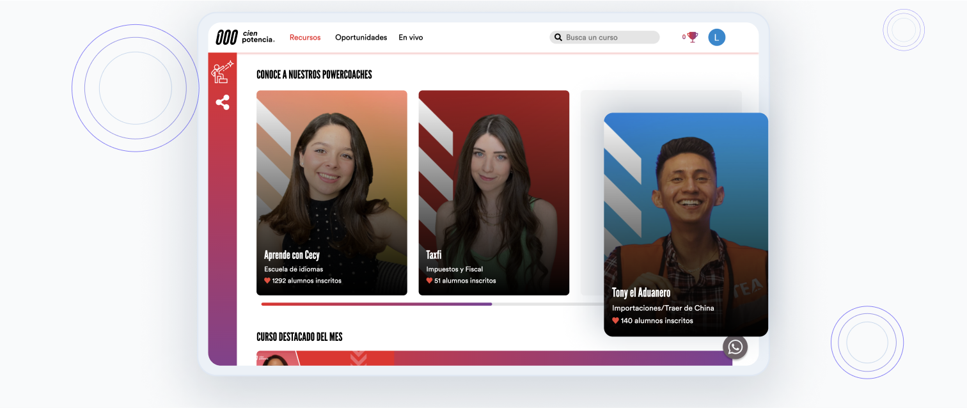The image size is (967, 408).
Task: Focus the Busca un curso field
Action: pyautogui.click(x=608, y=38)
